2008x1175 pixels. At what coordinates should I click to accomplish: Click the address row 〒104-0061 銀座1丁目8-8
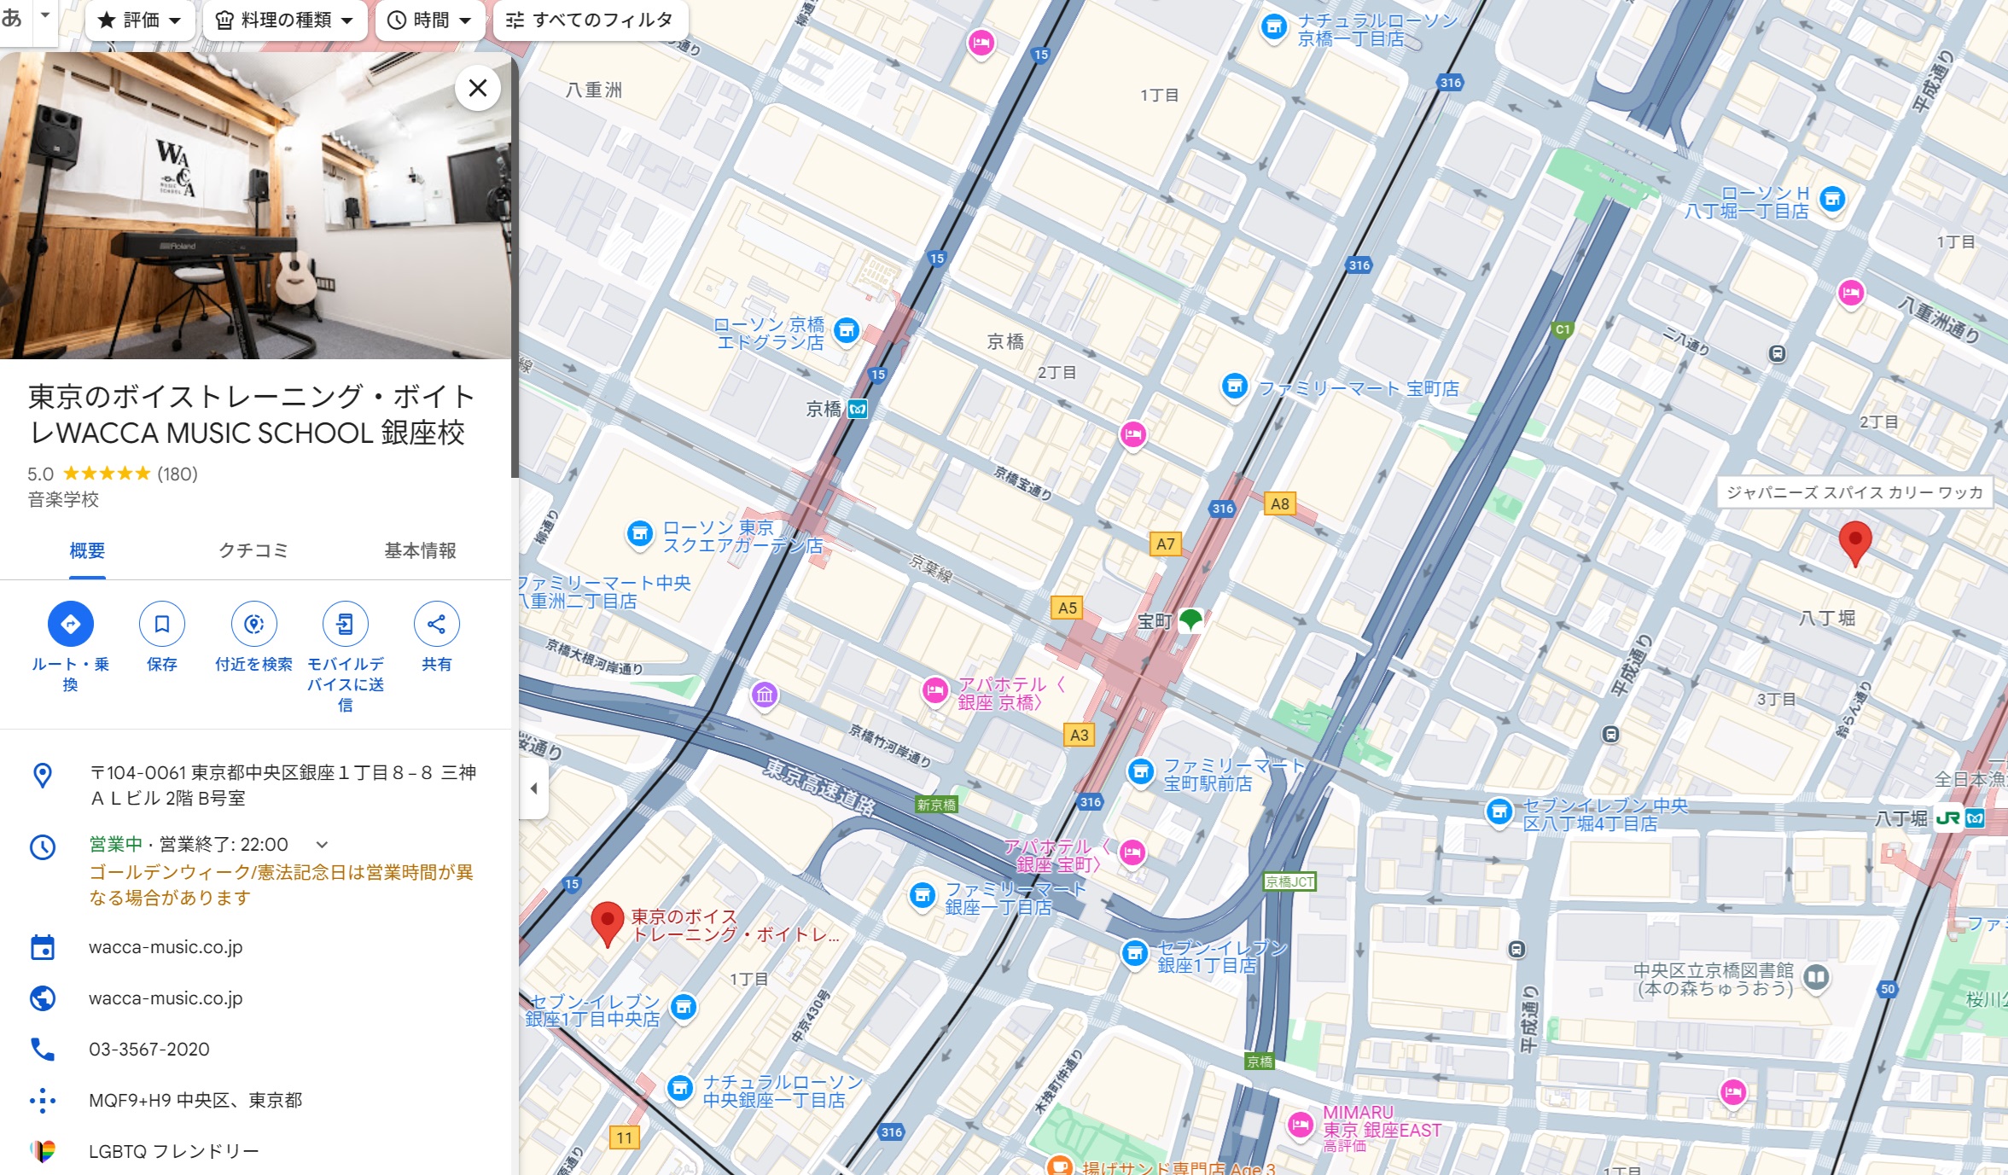pos(256,785)
